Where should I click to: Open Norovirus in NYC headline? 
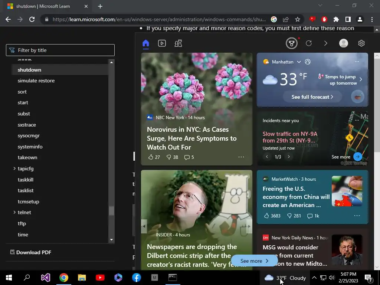pyautogui.click(x=191, y=138)
